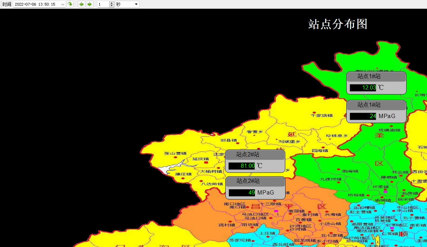Viewport: 427px width, 247px height.
Task: Click the magenta marker near 仁和镇
Action: click(392, 228)
